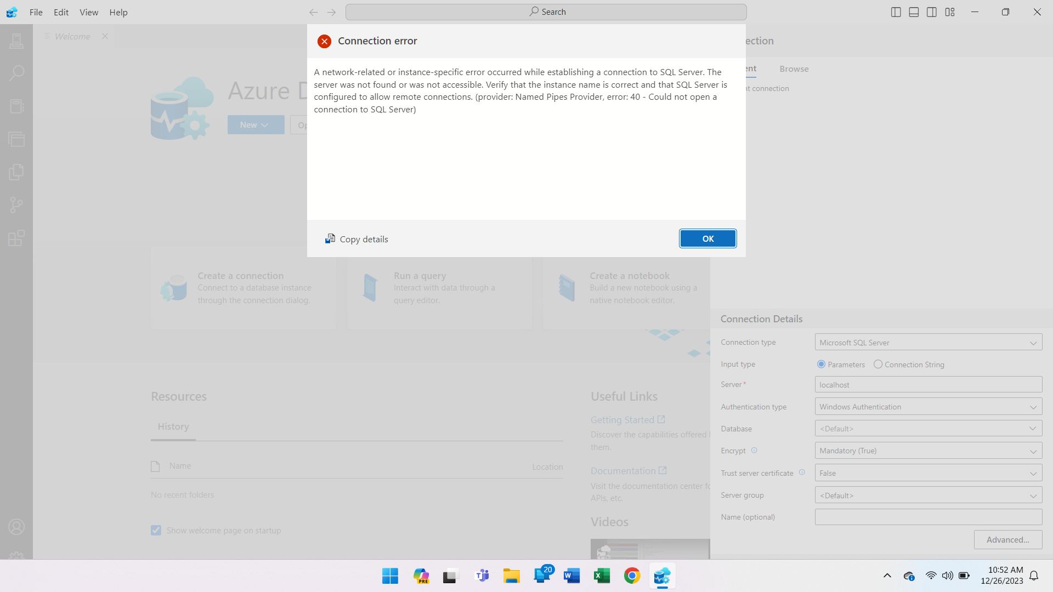Click the Server input field with localhost
This screenshot has width=1053, height=592.
pyautogui.click(x=929, y=385)
